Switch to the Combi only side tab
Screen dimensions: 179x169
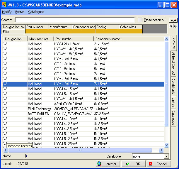tap(173, 86)
